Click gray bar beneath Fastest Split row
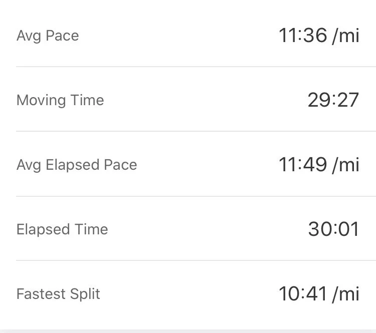The width and height of the screenshot is (376, 333). click(188, 330)
